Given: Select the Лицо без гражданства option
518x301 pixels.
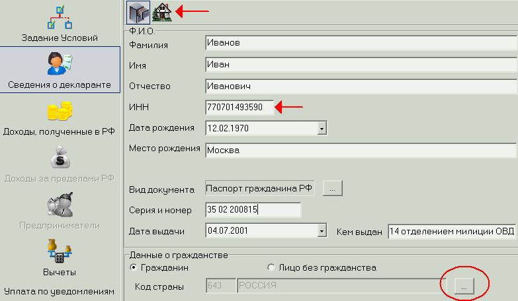Looking at the screenshot, I should pyautogui.click(x=271, y=267).
